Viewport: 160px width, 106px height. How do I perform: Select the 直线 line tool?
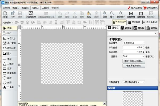(10, 59)
